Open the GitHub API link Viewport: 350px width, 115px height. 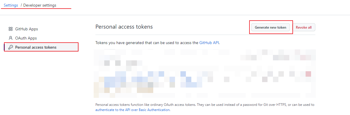[x=209, y=43]
